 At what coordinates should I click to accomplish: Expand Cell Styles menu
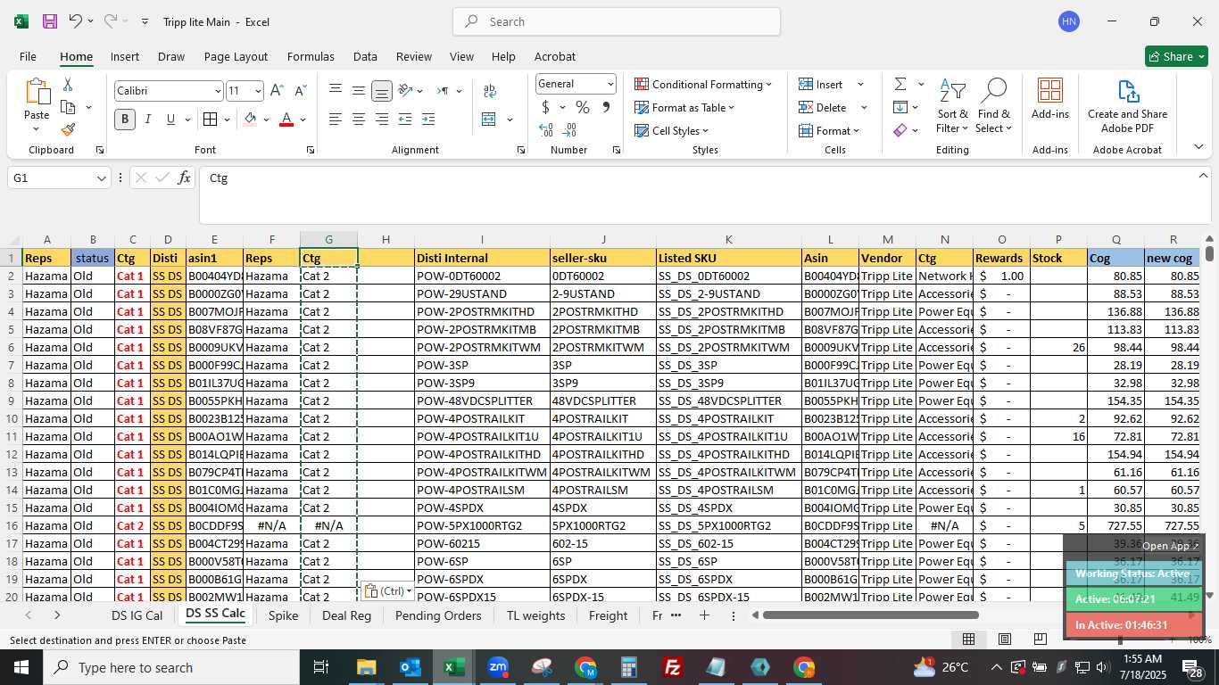(672, 130)
